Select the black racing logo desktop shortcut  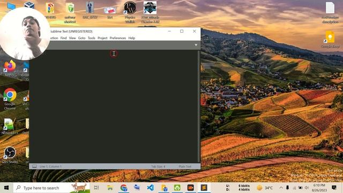150,12
